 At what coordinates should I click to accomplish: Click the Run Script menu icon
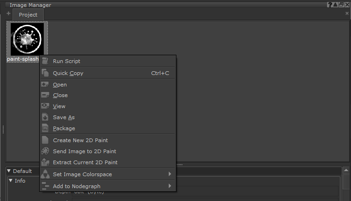45,61
